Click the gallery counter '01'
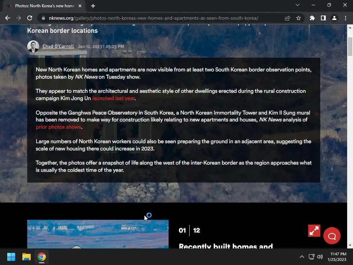This screenshot has height=265, width=353. 182,230
